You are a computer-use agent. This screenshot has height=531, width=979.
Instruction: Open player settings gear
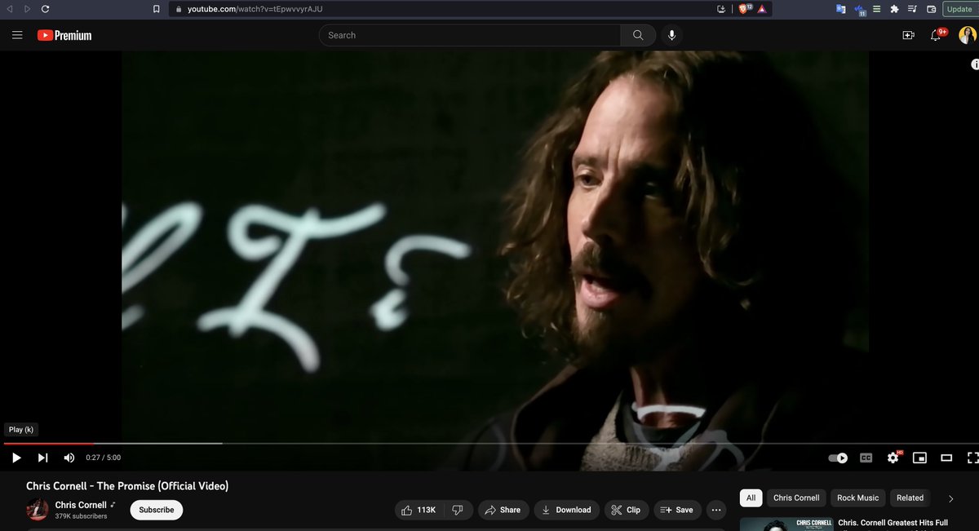(x=893, y=458)
